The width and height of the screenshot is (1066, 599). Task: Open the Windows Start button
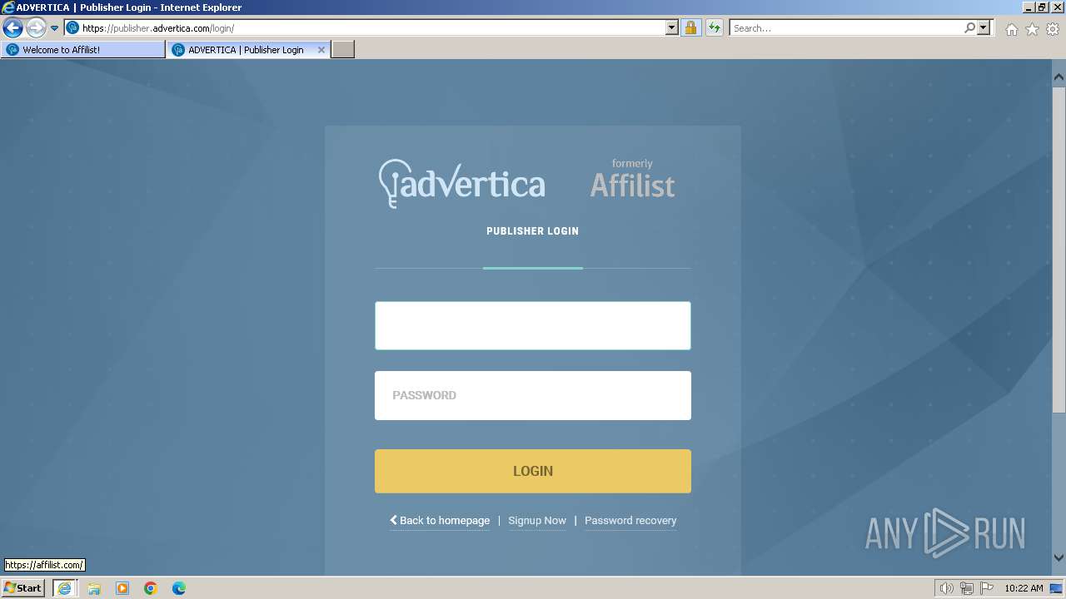click(23, 587)
